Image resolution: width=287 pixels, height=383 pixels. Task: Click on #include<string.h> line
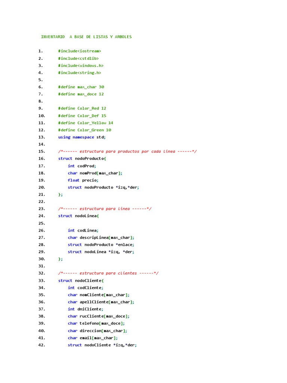pos(80,73)
